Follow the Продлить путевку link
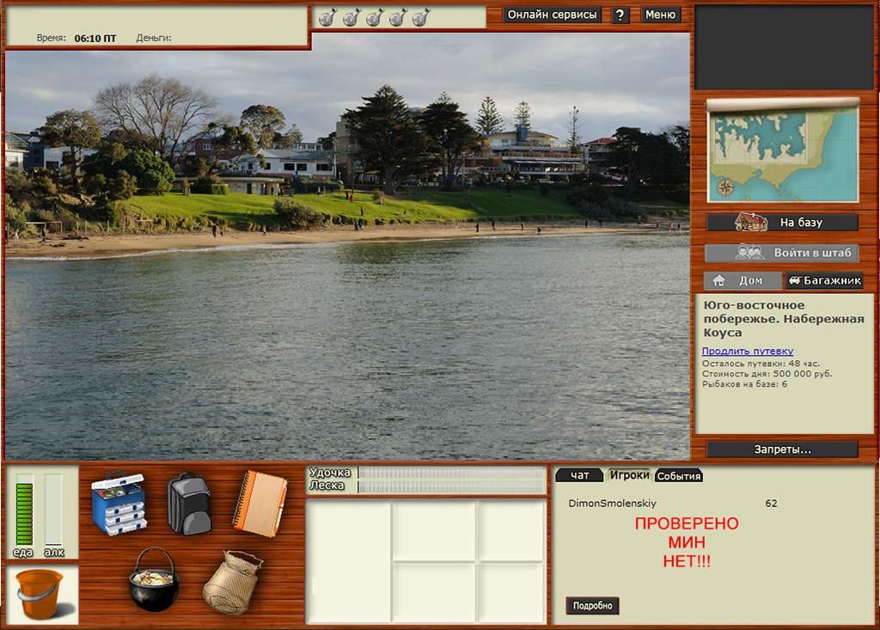The image size is (880, 630). pyautogui.click(x=748, y=351)
